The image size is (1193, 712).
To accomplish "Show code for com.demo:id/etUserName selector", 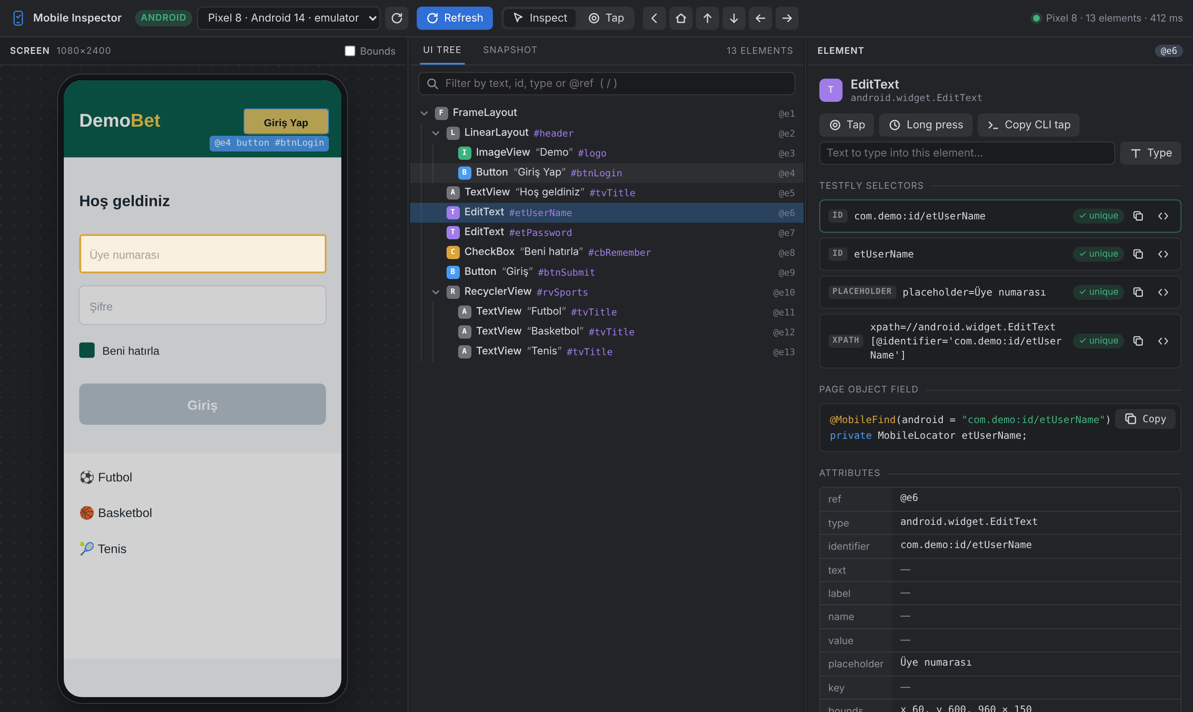I will point(1163,216).
